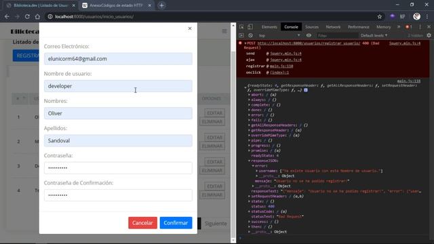Open jquery.min.js:4 link beside ajax
This screenshot has width=434, height=244.
(x=285, y=60)
